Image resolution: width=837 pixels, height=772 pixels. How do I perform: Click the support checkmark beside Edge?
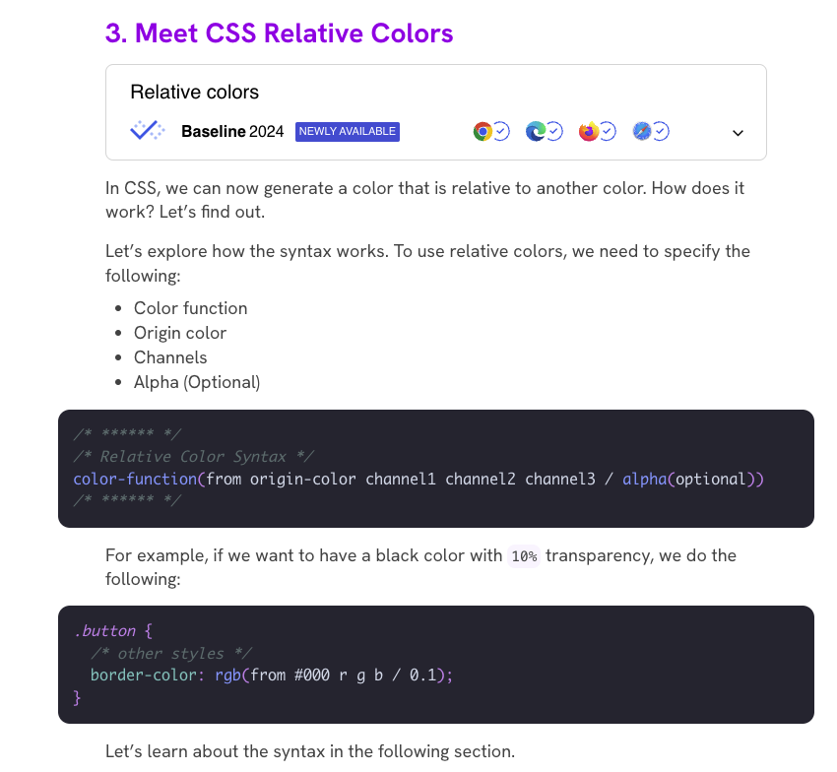554,131
